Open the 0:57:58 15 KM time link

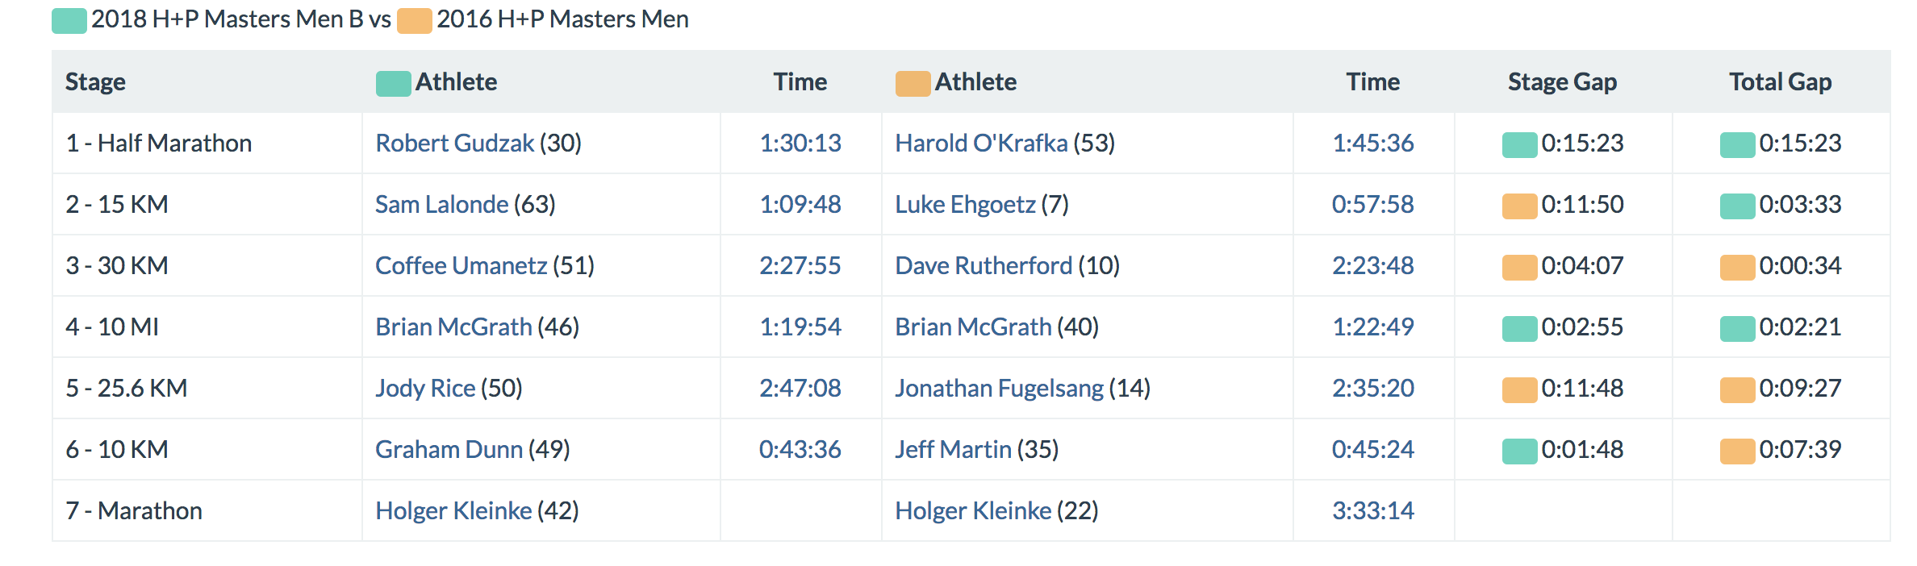pyautogui.click(x=1372, y=205)
